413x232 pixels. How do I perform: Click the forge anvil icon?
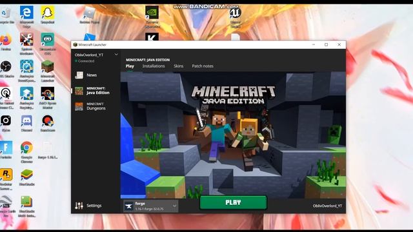click(x=129, y=206)
